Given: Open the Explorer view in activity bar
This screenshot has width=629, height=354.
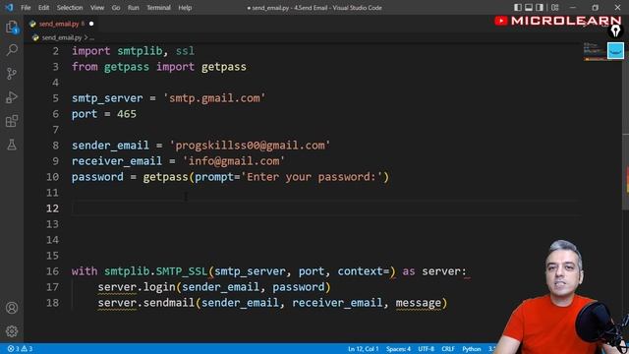Looking at the screenshot, I should click(12, 28).
